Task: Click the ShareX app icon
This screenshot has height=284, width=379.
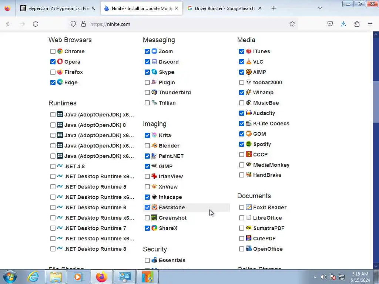Action: (x=154, y=228)
